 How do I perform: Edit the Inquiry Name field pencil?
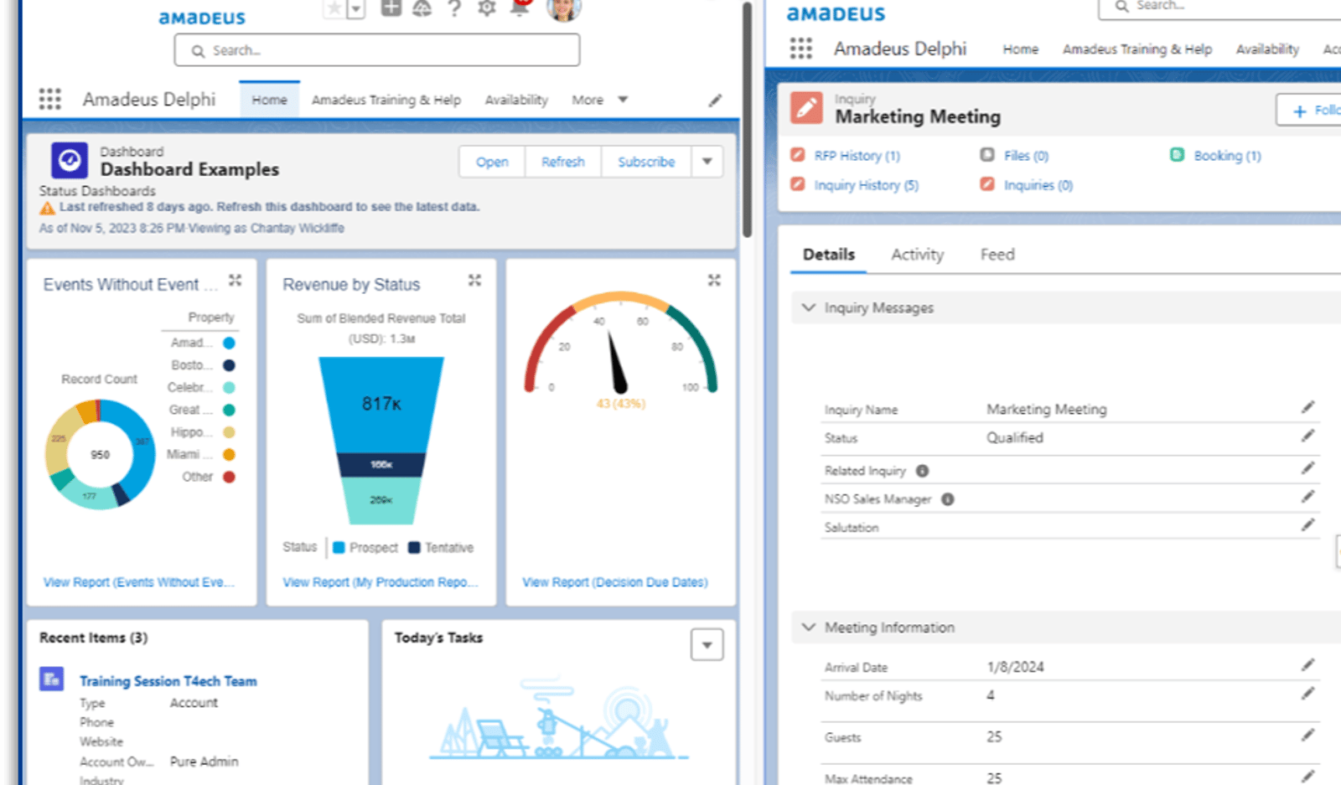point(1307,407)
